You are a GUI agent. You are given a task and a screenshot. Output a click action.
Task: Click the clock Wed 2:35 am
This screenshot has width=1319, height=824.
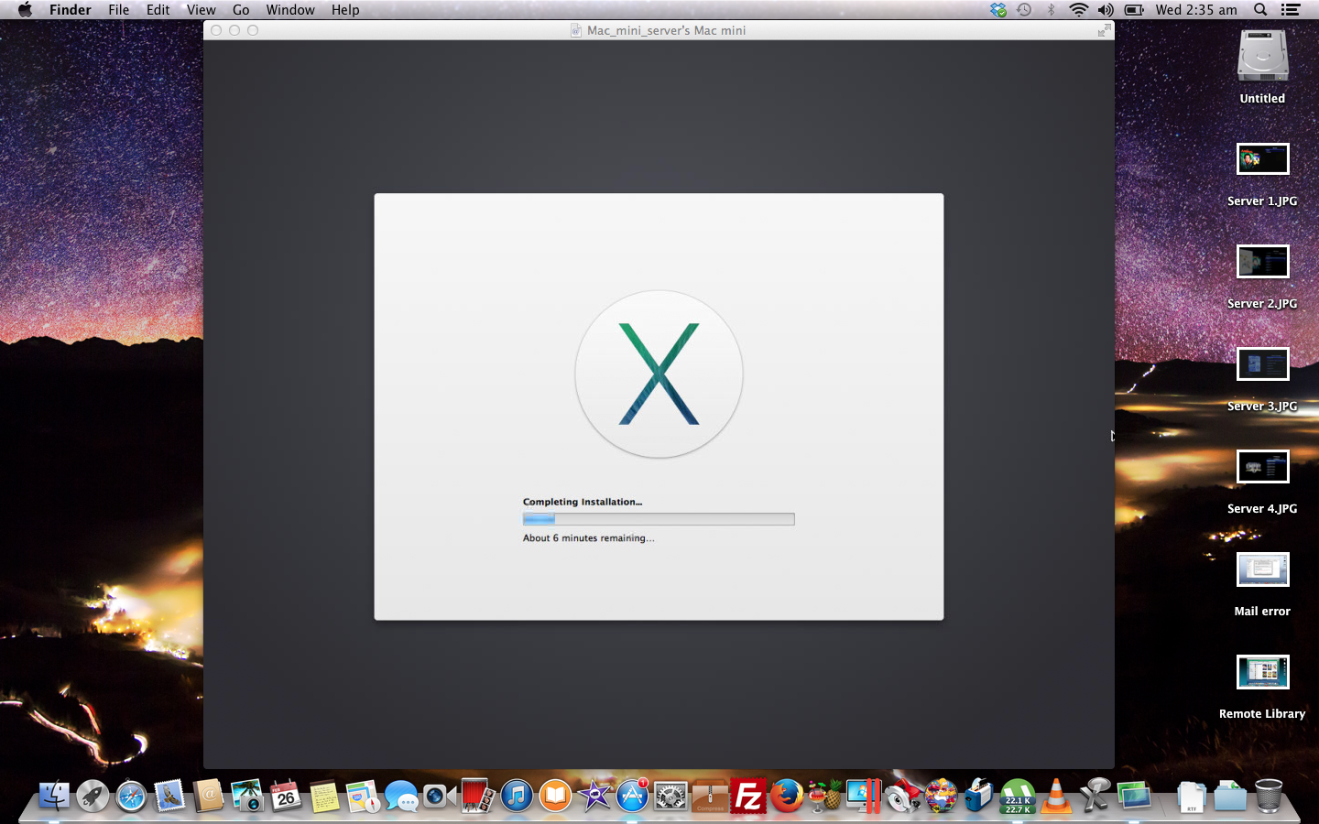[1196, 10]
